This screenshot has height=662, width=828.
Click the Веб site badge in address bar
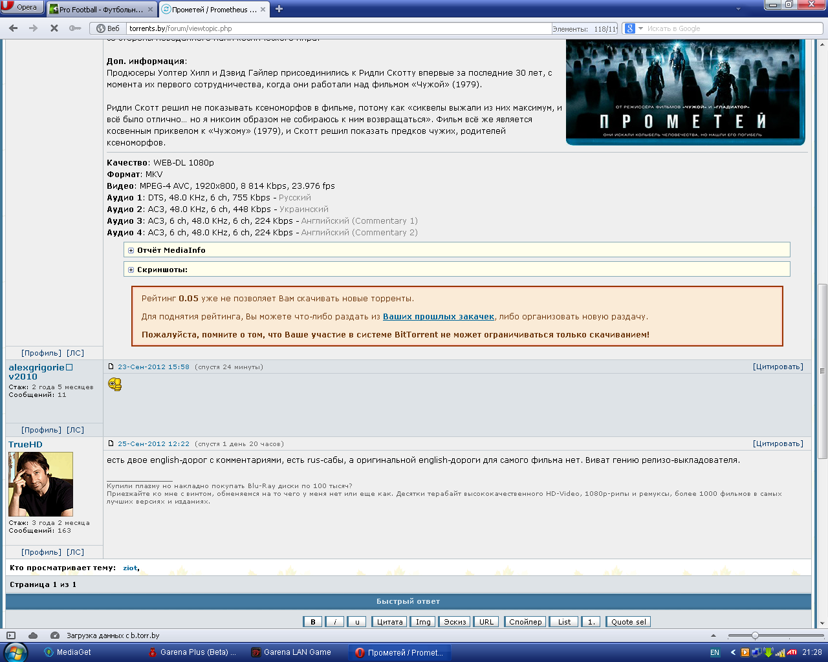click(x=108, y=28)
